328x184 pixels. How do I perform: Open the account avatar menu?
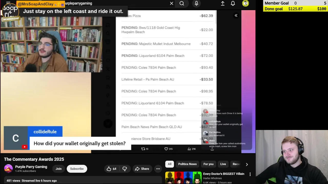[x=245, y=3]
